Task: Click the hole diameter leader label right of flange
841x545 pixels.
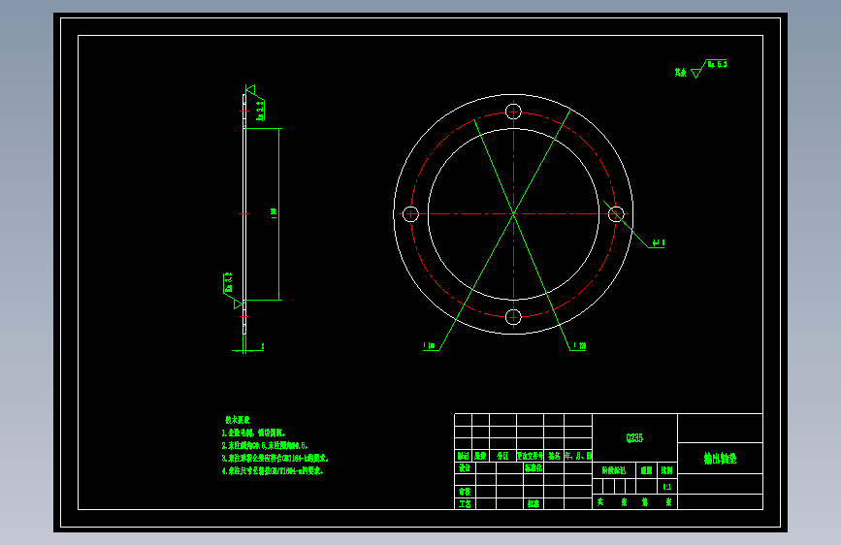Action: point(659,243)
